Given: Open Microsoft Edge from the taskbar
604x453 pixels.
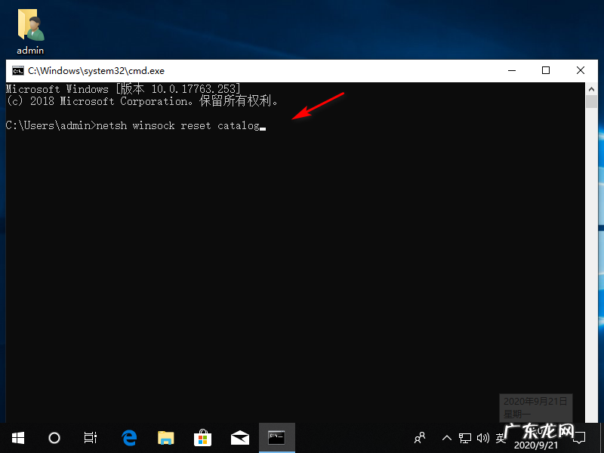Looking at the screenshot, I should pyautogui.click(x=128, y=438).
